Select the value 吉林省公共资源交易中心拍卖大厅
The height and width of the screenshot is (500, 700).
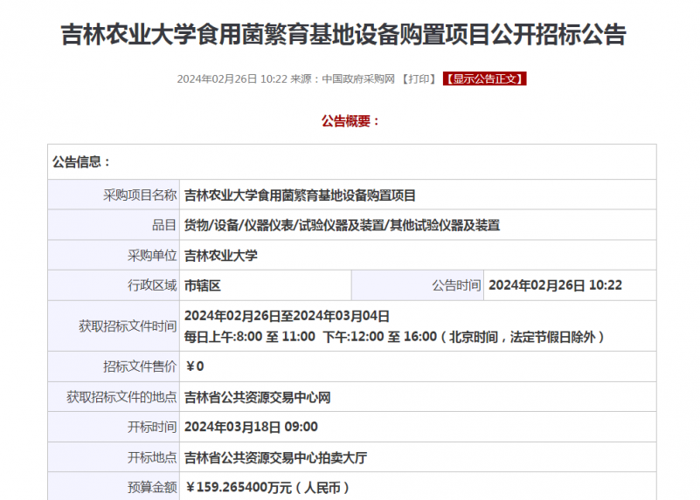pos(276,457)
